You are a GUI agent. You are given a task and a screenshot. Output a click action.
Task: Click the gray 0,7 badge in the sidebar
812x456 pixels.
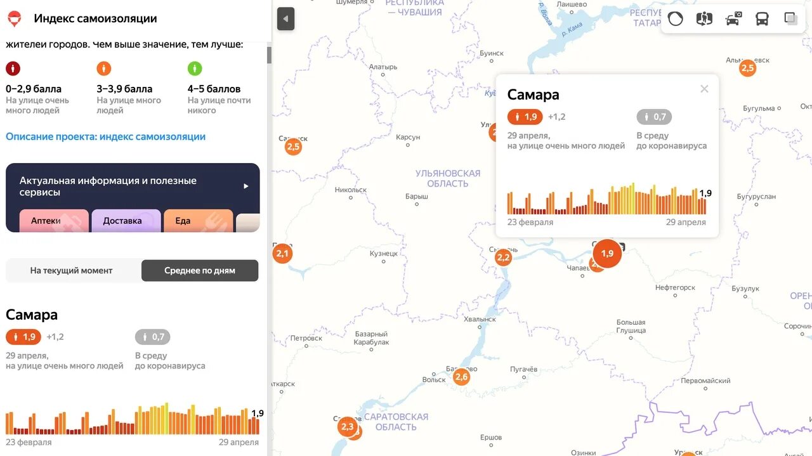pyautogui.click(x=152, y=337)
